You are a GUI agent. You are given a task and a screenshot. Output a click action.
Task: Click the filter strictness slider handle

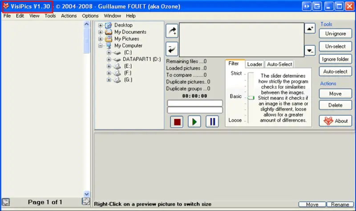[251, 98]
